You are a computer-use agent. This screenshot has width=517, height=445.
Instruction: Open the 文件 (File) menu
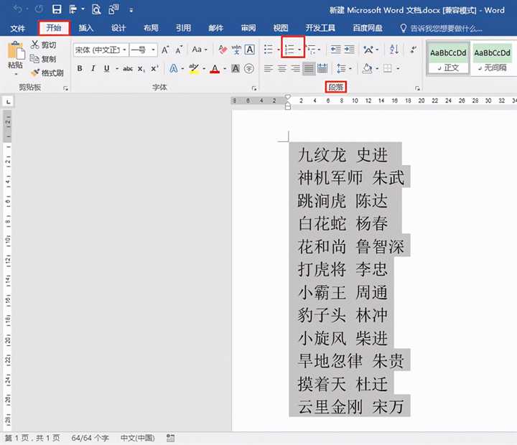pyautogui.click(x=18, y=28)
